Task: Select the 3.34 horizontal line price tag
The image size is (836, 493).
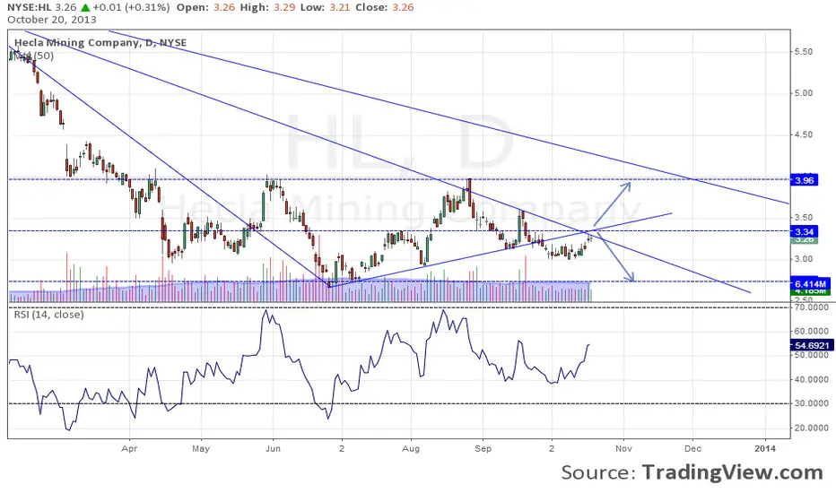Action: point(805,231)
